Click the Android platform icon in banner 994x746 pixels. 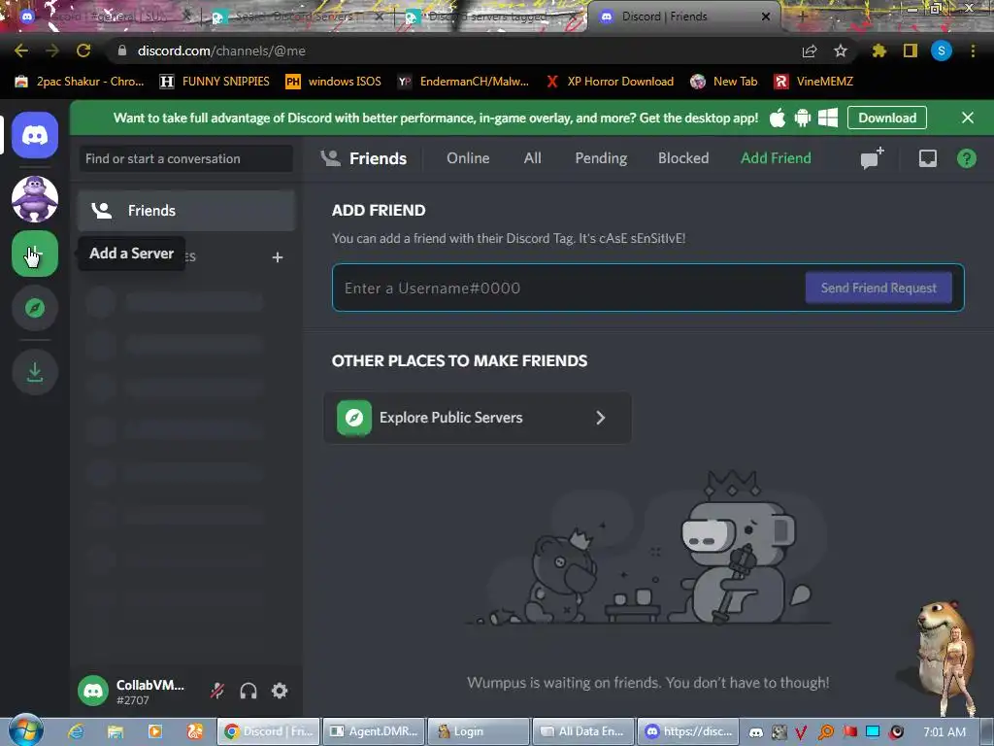[x=803, y=118]
